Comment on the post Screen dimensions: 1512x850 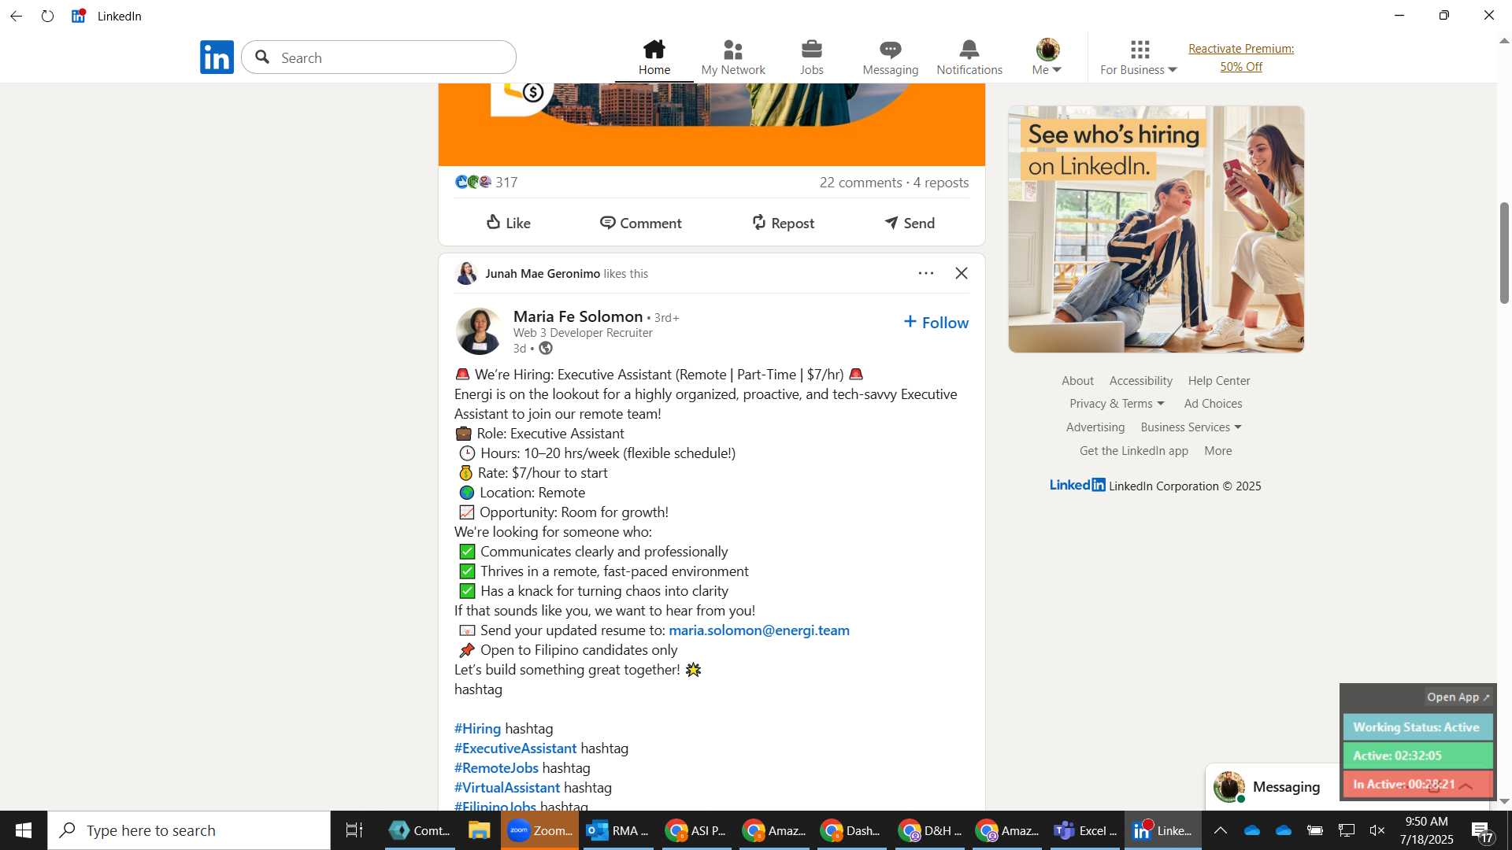coord(640,223)
